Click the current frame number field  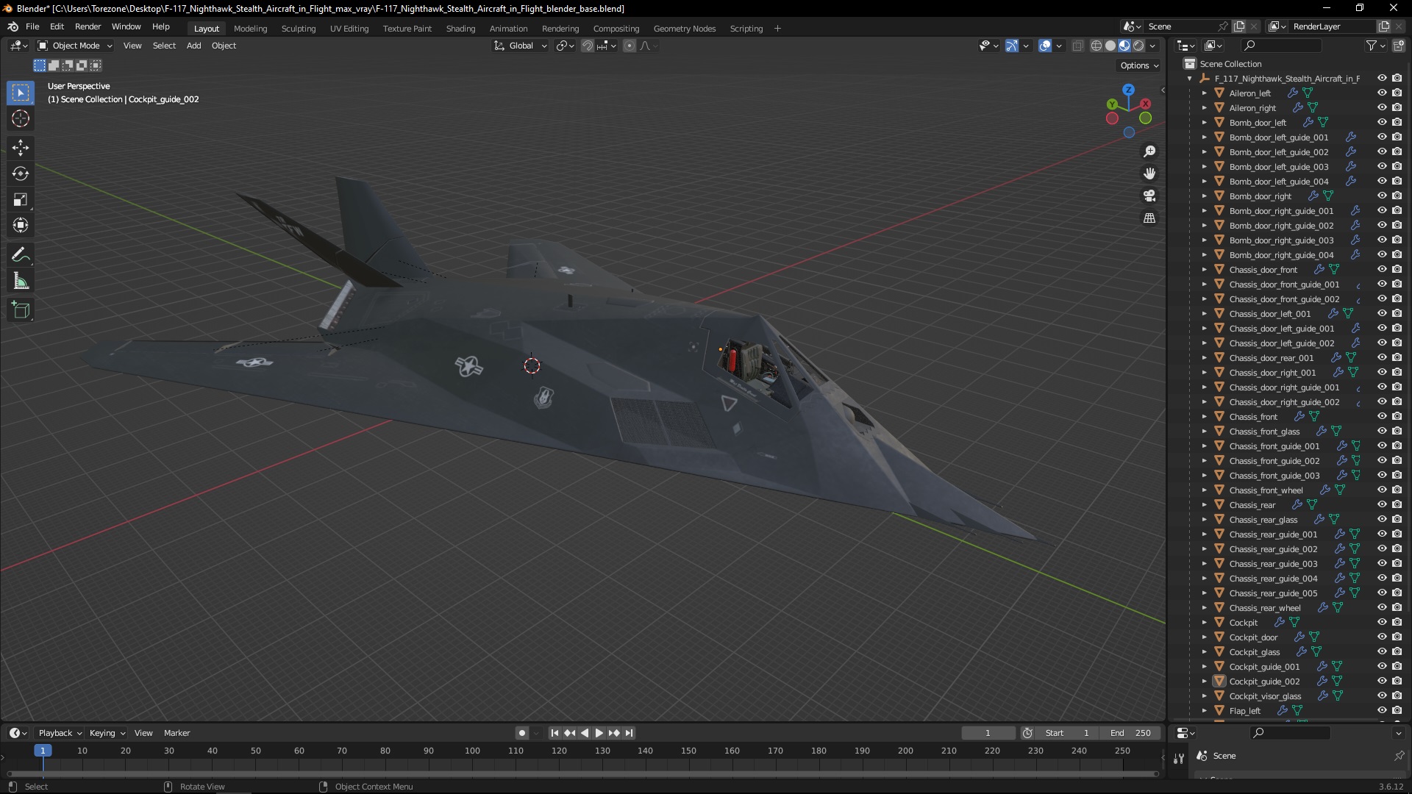988,733
